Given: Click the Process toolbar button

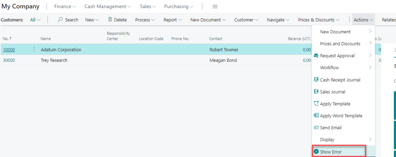Looking at the screenshot, I should (145, 20).
